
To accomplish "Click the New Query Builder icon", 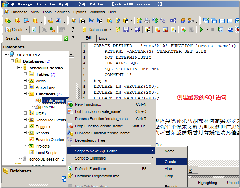I will tap(100, 21).
